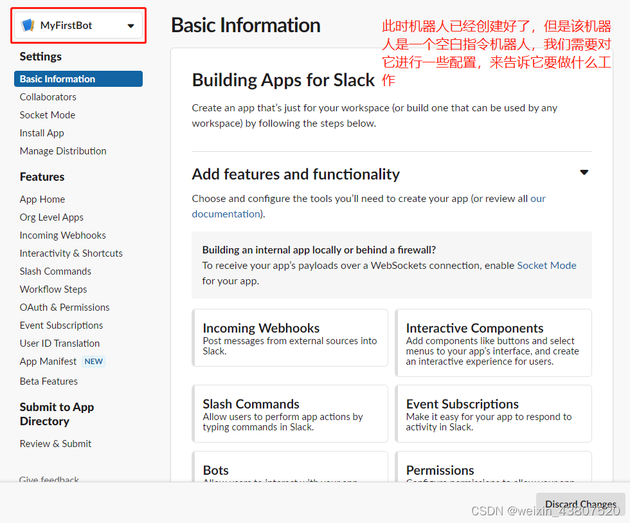630x523 pixels.
Task: Open Collaborators settings page
Action: (48, 97)
